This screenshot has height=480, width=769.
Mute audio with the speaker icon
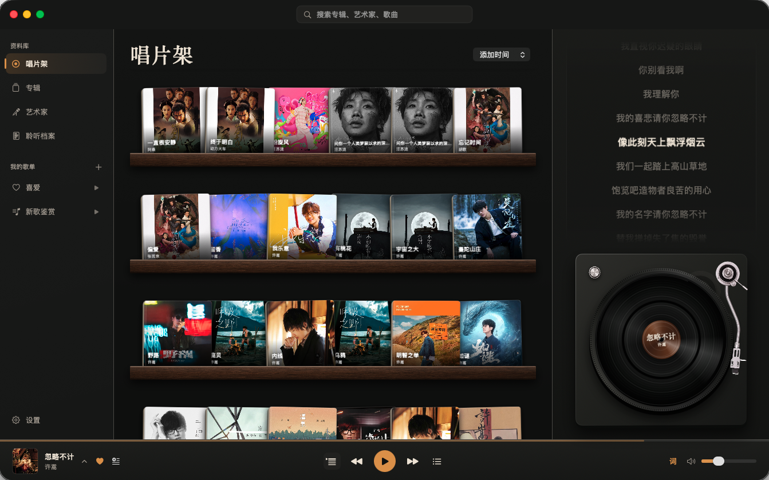point(691,461)
